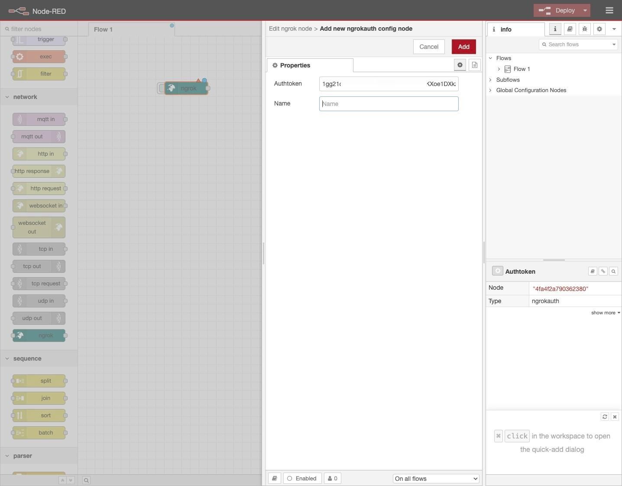Open the node edit dialog settings icon

(460, 65)
